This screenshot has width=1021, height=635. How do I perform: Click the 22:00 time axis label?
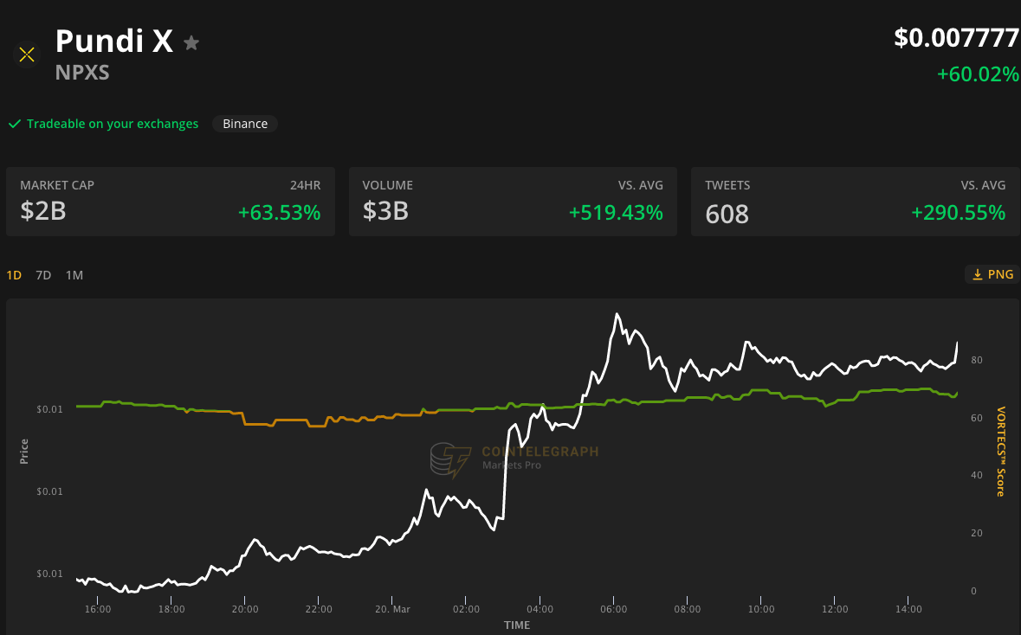click(319, 610)
